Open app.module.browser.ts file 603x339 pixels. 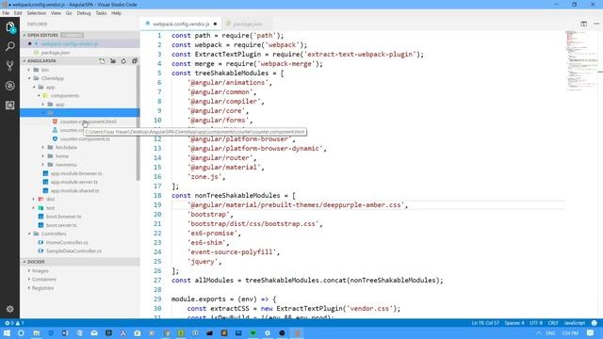click(76, 173)
